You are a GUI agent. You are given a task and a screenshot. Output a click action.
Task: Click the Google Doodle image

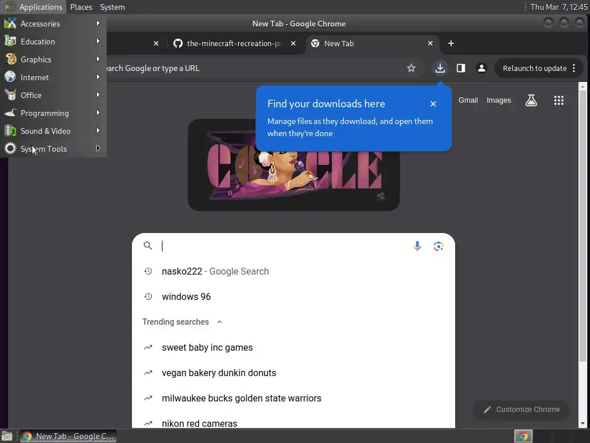293,164
